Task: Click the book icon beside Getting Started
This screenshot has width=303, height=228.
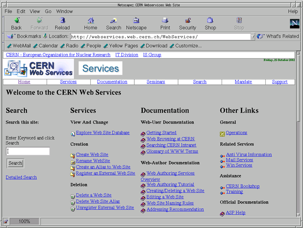Action: (x=143, y=134)
